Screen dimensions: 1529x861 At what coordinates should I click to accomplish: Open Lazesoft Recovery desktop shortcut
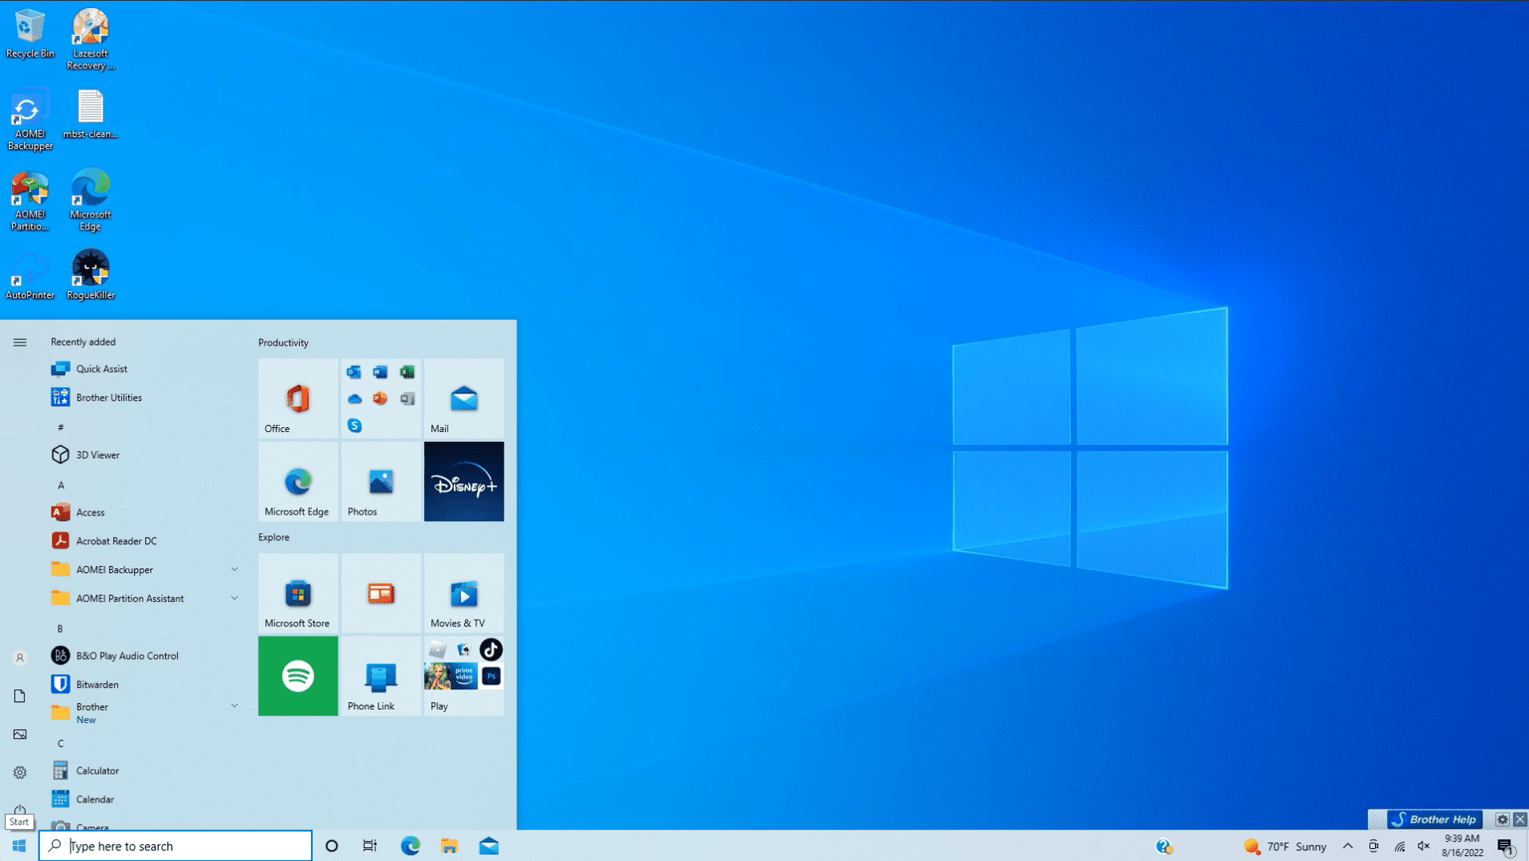point(91,39)
